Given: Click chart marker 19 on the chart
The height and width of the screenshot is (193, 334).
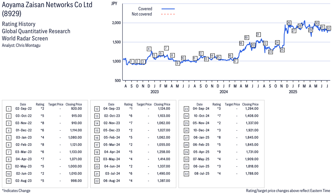Looking at the screenshot, I should (247, 37).
